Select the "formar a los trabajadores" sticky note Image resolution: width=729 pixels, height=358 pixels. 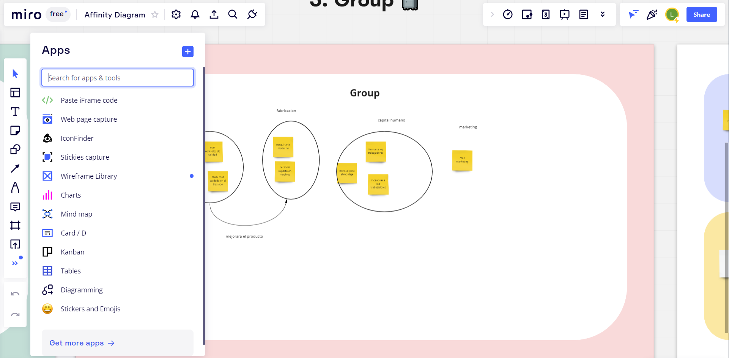tap(376, 151)
